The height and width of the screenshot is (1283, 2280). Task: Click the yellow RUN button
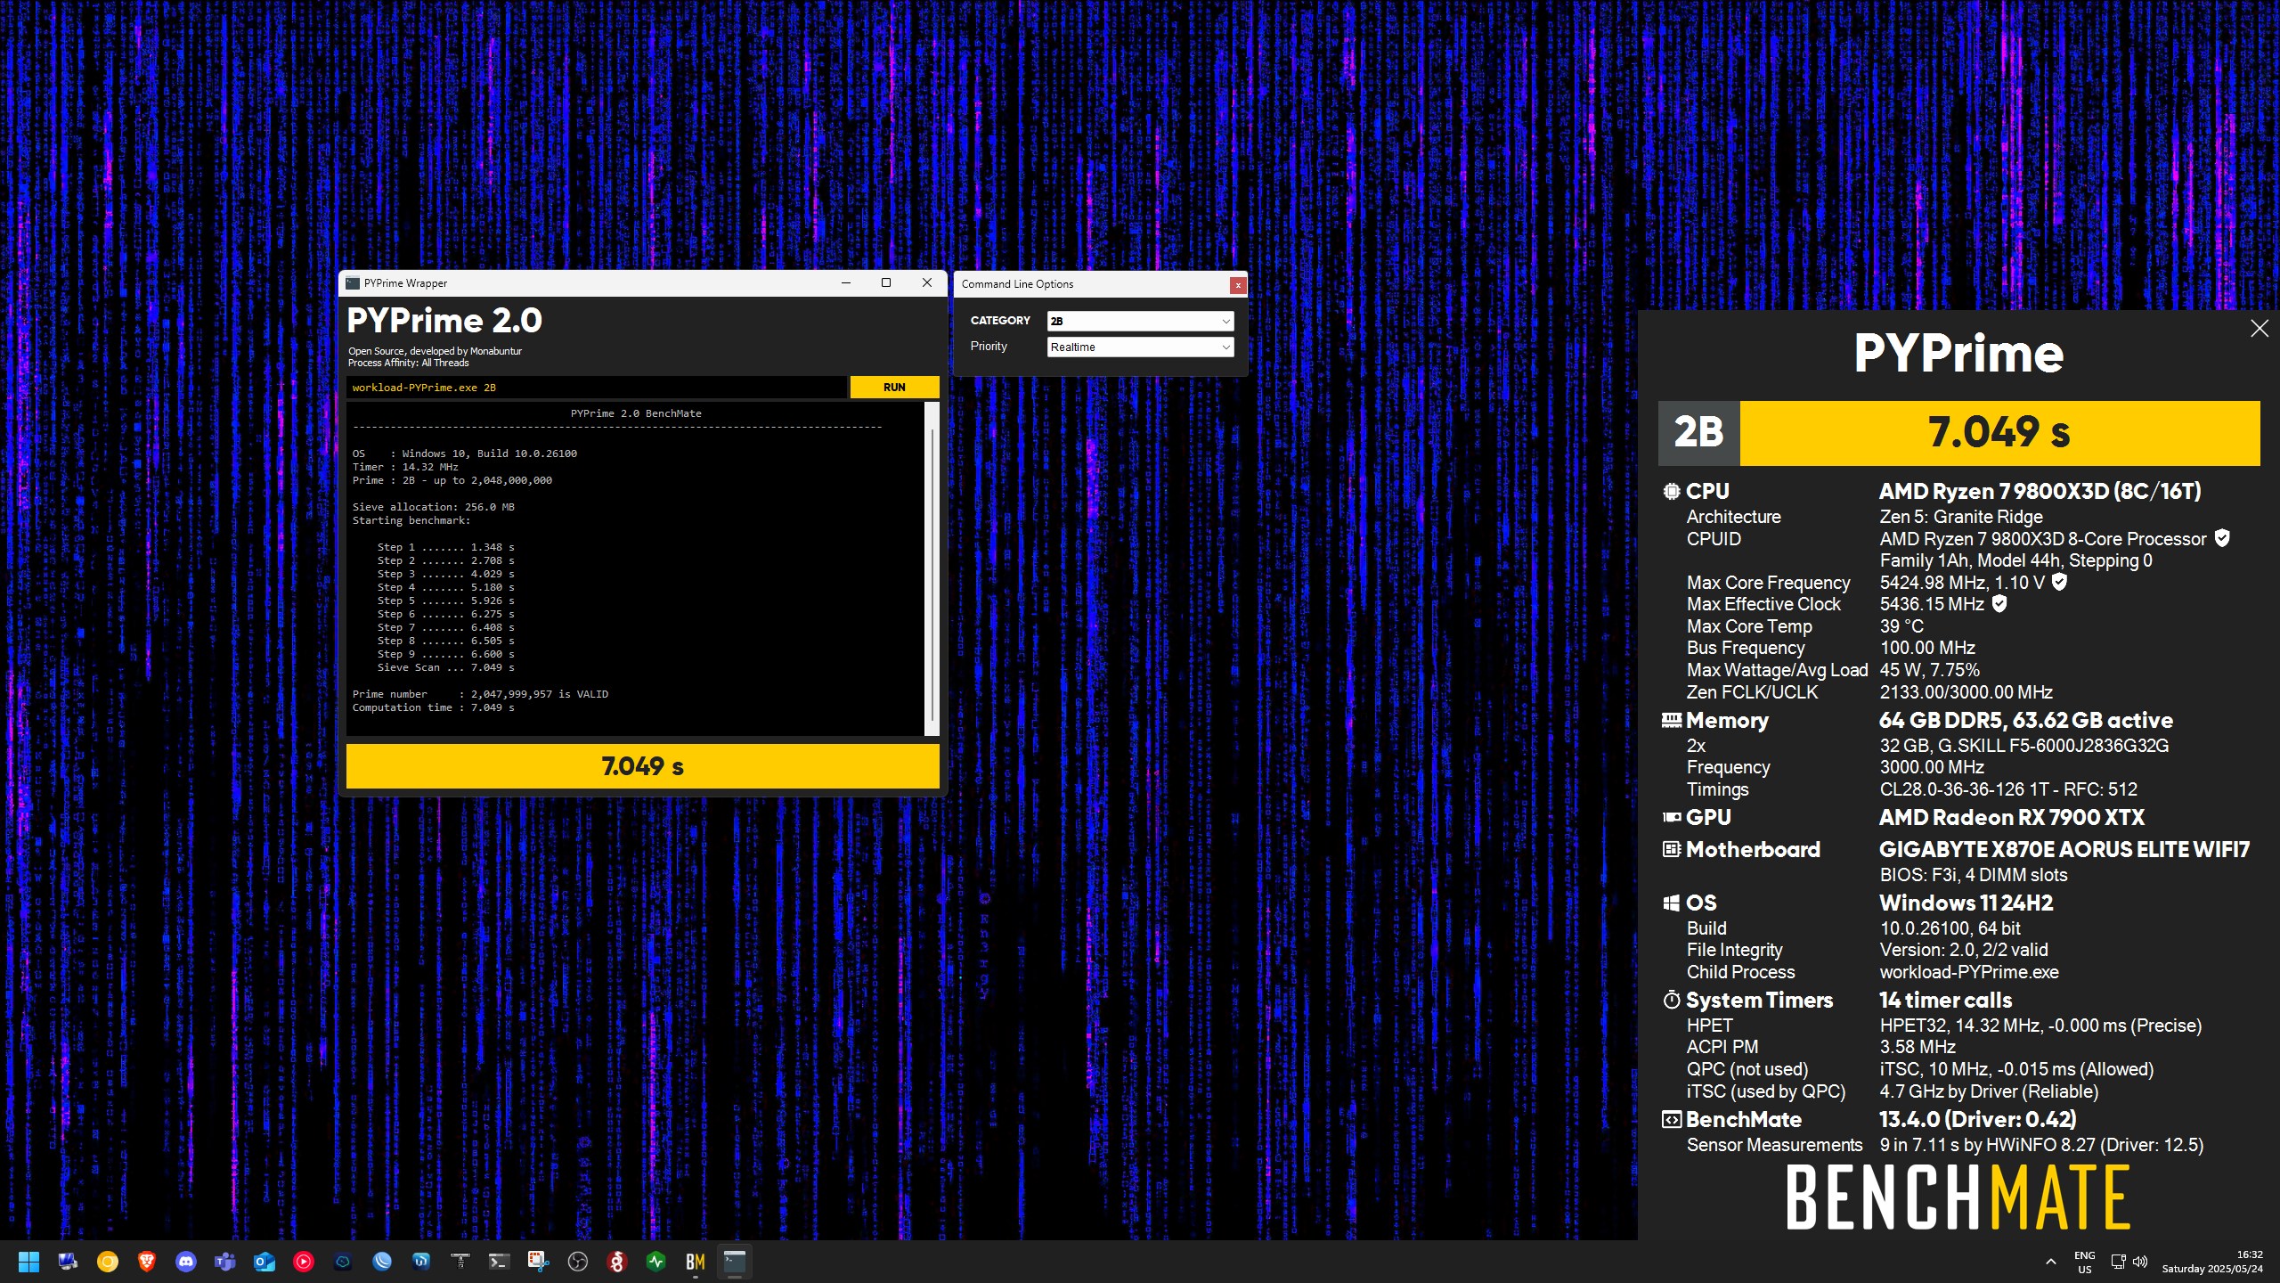click(894, 387)
